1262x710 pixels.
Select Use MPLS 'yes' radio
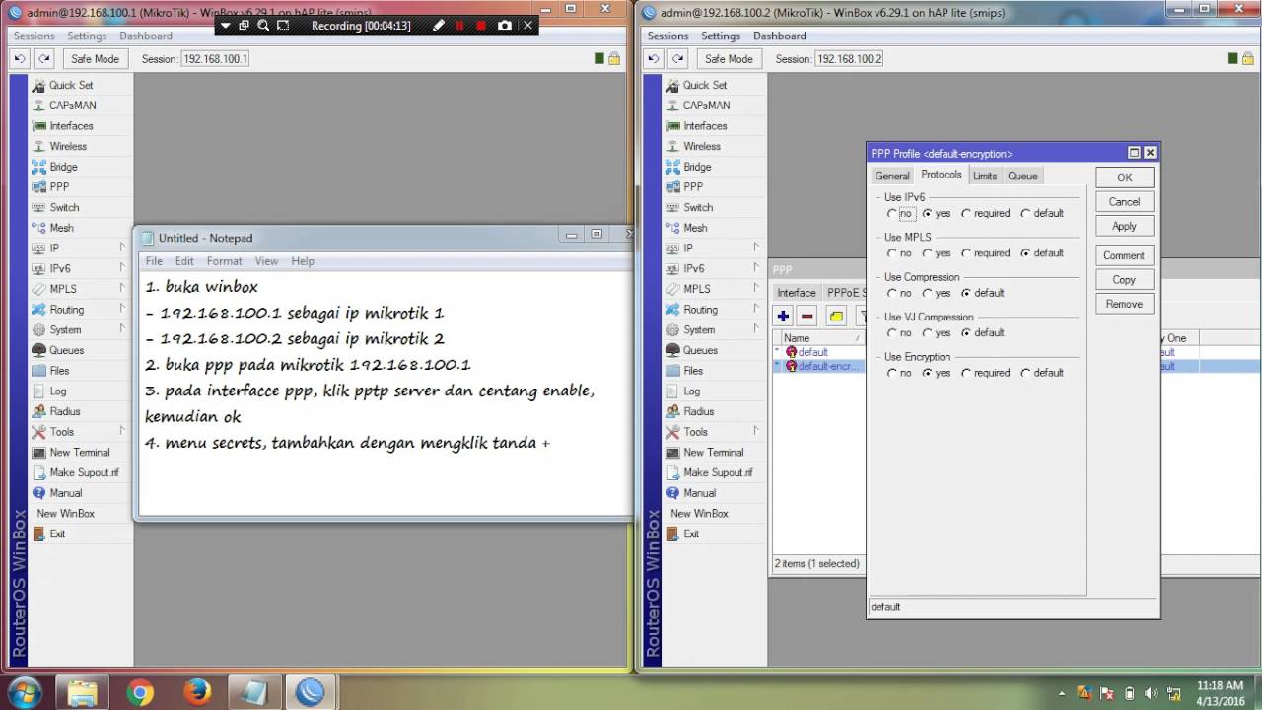pyautogui.click(x=928, y=253)
